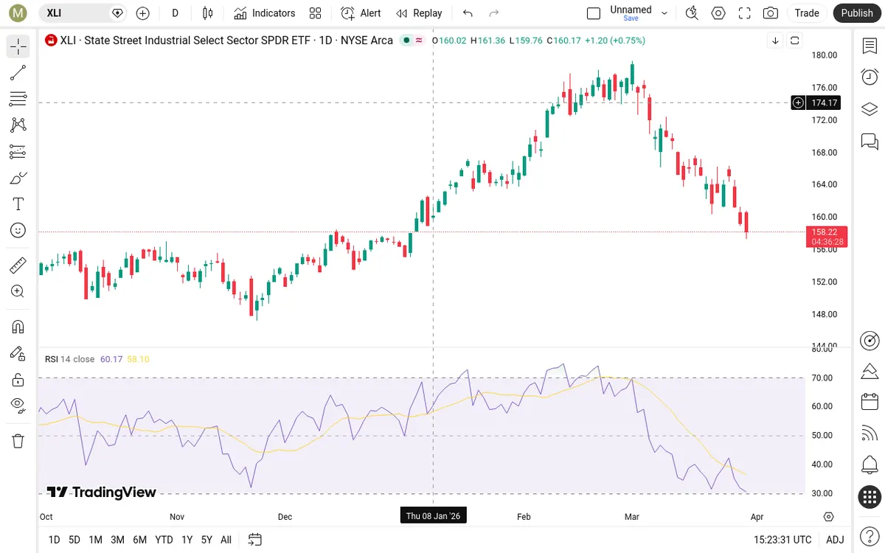
Task: Open the Trade panel
Action: 807,13
